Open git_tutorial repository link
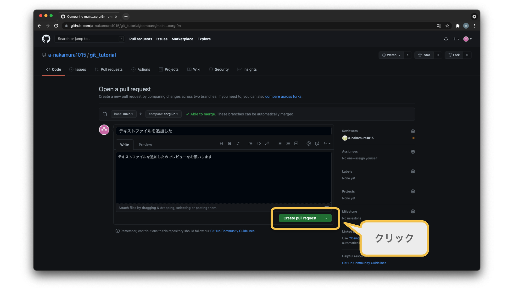Screen dimensions: 514x289 pyautogui.click(x=103, y=55)
